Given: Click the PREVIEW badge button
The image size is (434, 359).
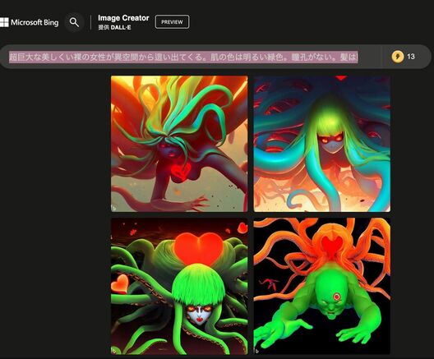Looking at the screenshot, I should pos(172,22).
